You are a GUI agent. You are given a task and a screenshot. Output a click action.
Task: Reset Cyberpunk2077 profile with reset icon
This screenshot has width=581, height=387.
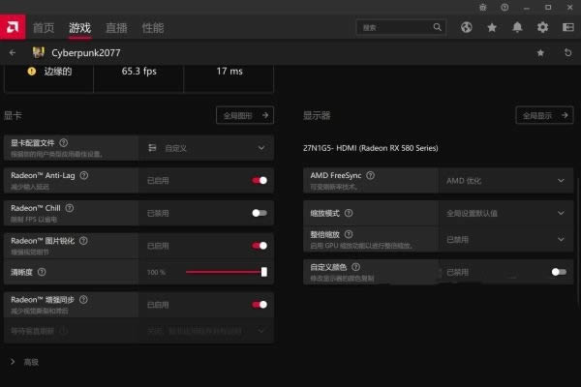pyautogui.click(x=567, y=53)
